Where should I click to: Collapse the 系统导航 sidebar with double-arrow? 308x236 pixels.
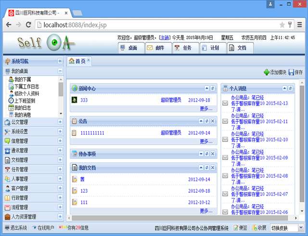60,61
